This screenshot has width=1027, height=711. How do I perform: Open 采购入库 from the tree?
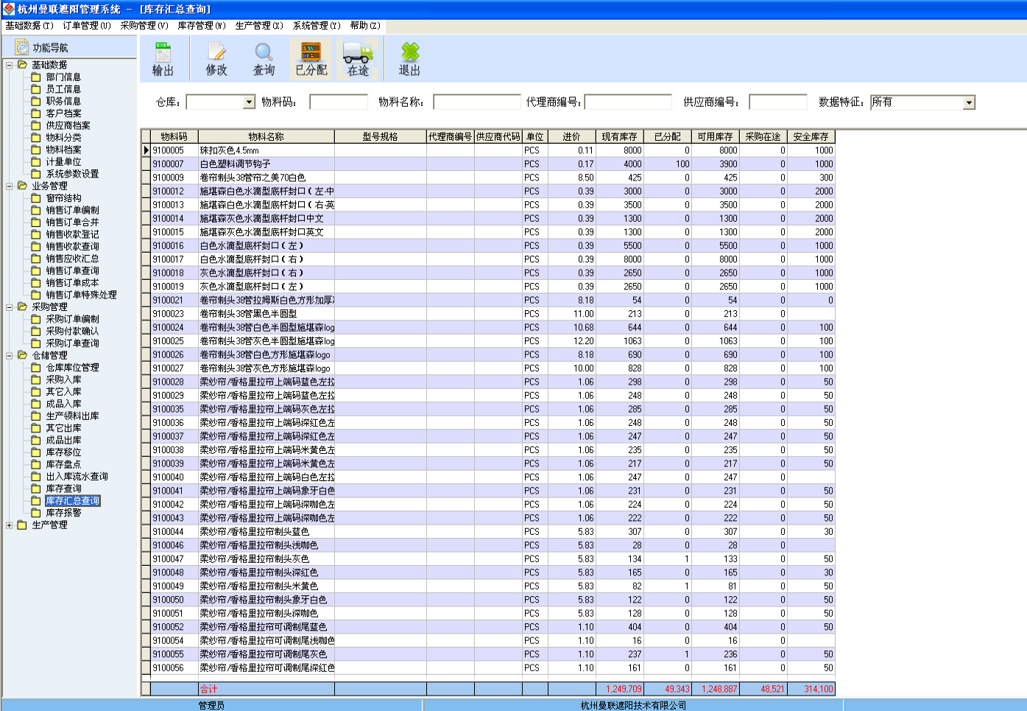point(63,379)
